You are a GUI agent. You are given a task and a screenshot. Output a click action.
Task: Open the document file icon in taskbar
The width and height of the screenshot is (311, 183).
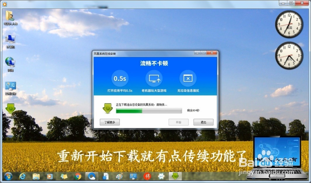(106, 176)
